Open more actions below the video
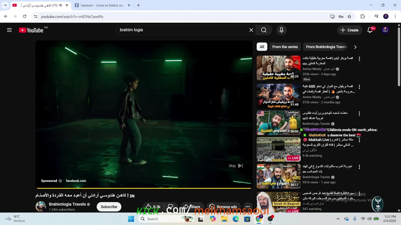 247,207
